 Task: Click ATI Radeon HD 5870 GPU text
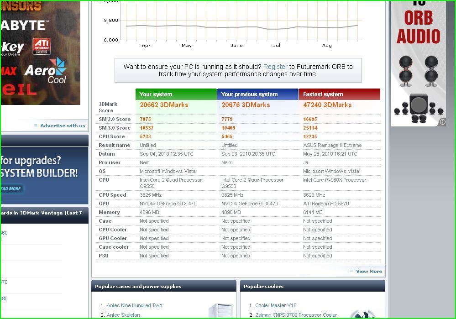tap(326, 204)
